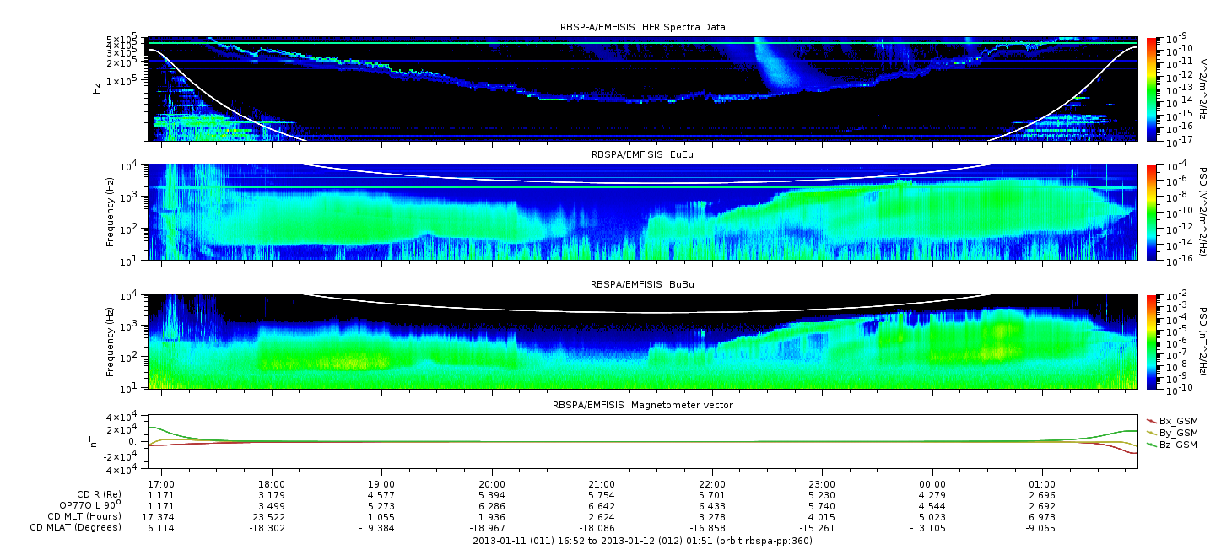
Task: Click the RBSPA/EMFISIS BuBu plot title
Action: pyautogui.click(x=642, y=285)
